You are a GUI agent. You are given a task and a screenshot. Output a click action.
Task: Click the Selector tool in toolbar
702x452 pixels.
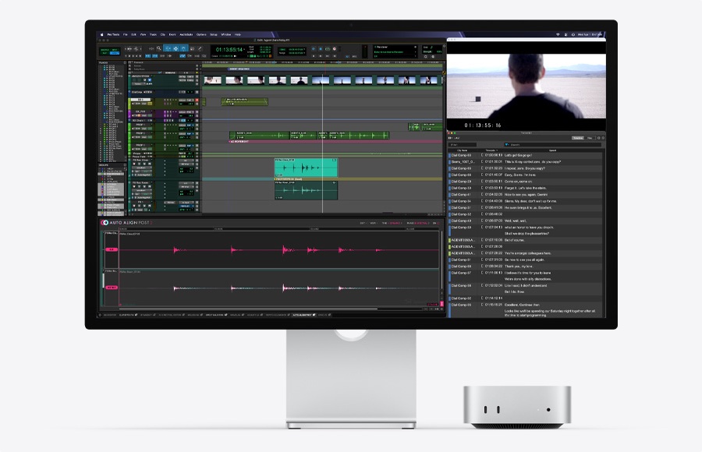[x=175, y=48]
